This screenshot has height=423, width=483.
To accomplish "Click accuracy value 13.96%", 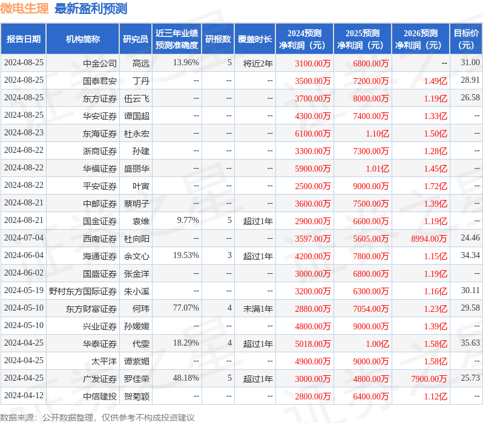I will pyautogui.click(x=186, y=62).
